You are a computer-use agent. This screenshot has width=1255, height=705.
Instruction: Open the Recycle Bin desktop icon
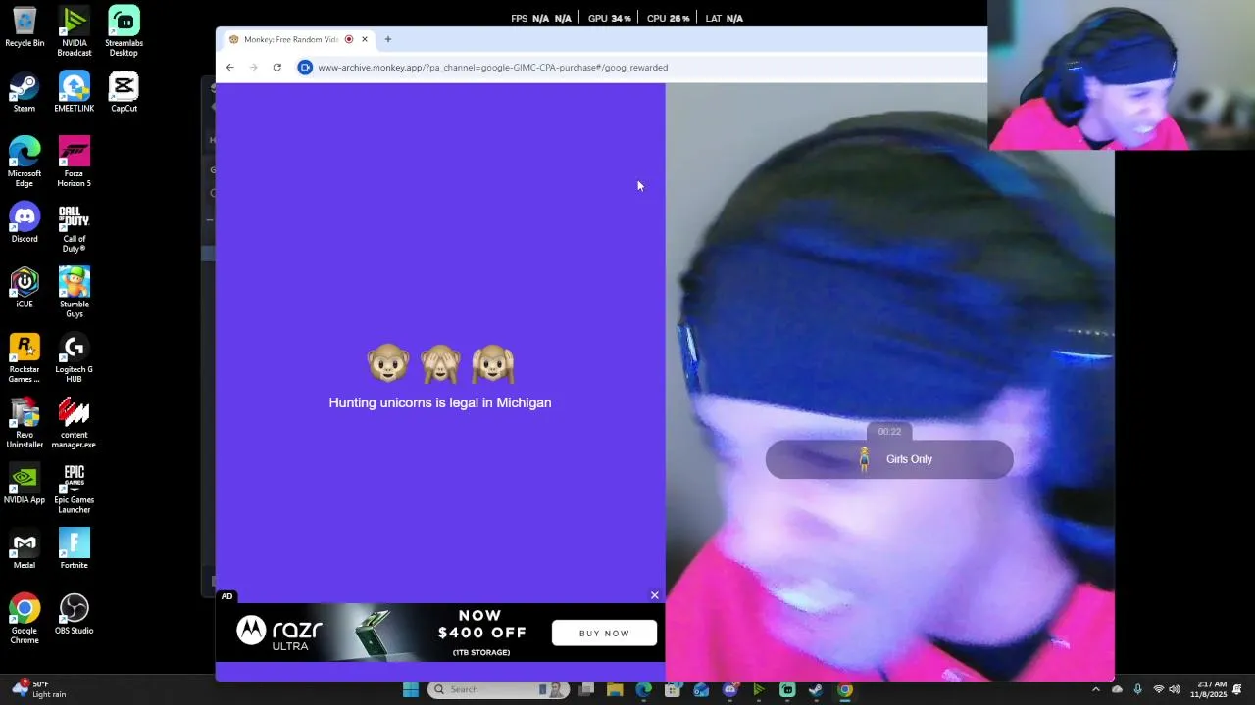click(x=25, y=26)
